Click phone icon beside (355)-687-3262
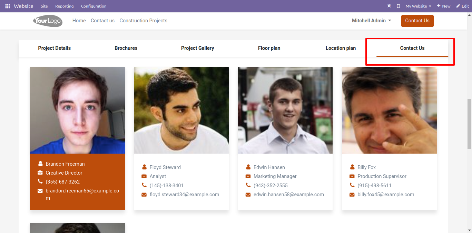This screenshot has height=233, width=472. pos(40,181)
